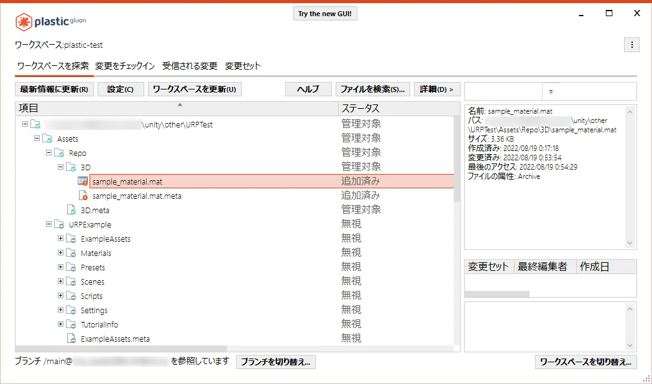Click ブランチを切り替え... button
The height and width of the screenshot is (384, 652).
276,362
